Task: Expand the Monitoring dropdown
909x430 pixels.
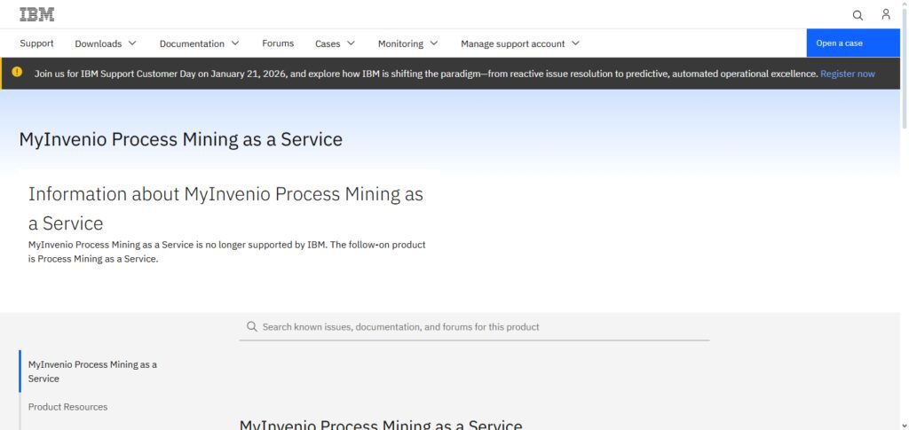Action: (x=407, y=43)
